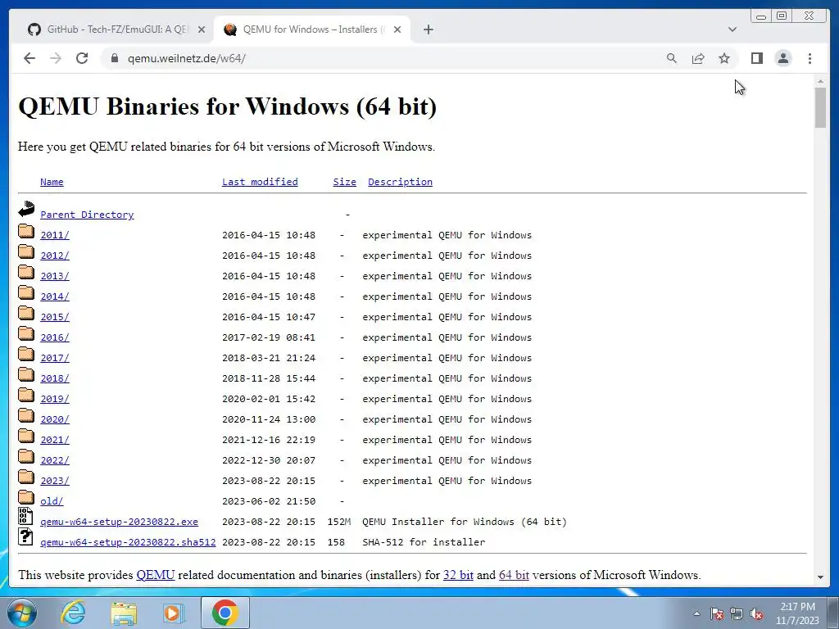The width and height of the screenshot is (839, 629).
Task: Click the scrollbar up arrow
Action: 820,81
